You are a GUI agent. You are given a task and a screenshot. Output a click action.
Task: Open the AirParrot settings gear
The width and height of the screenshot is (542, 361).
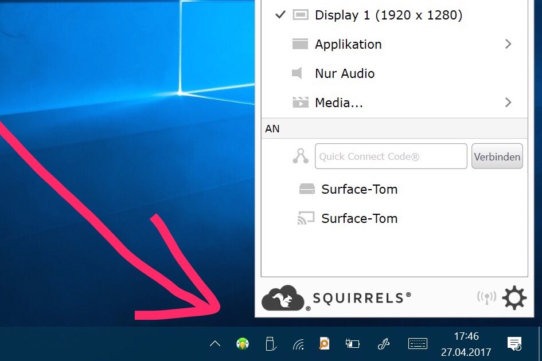514,298
